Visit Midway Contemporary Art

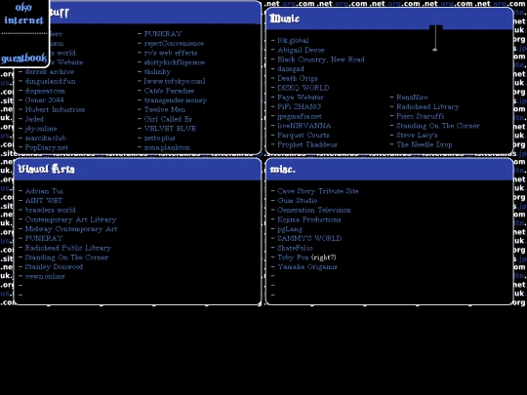[71, 229]
